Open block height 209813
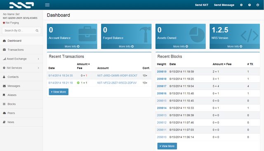The width and height of the screenshot is (264, 151). 162,115
